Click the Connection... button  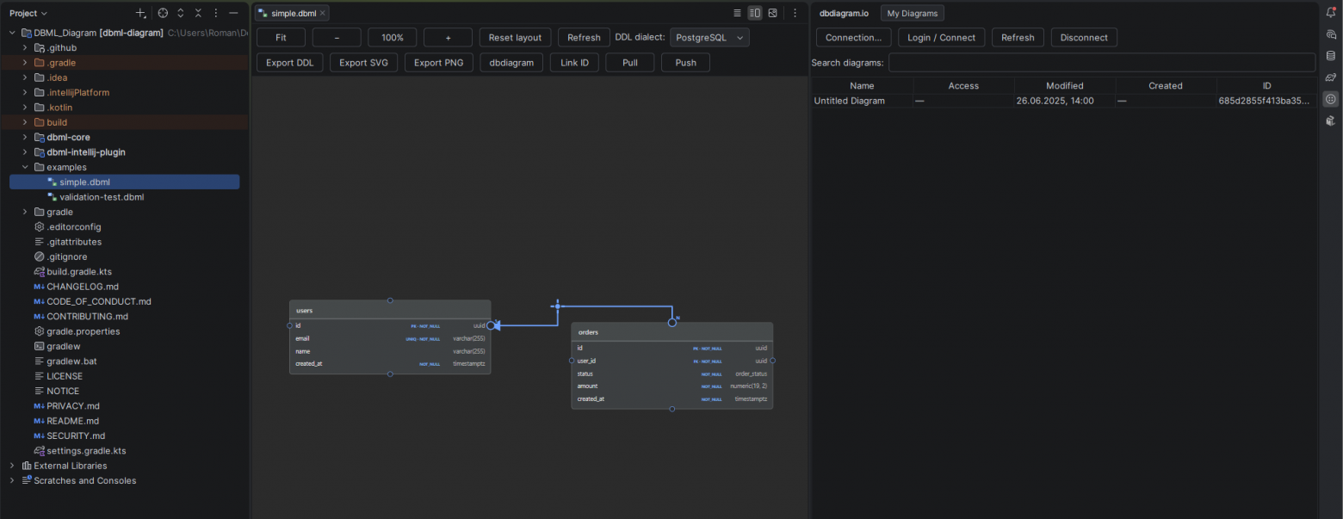coord(853,38)
